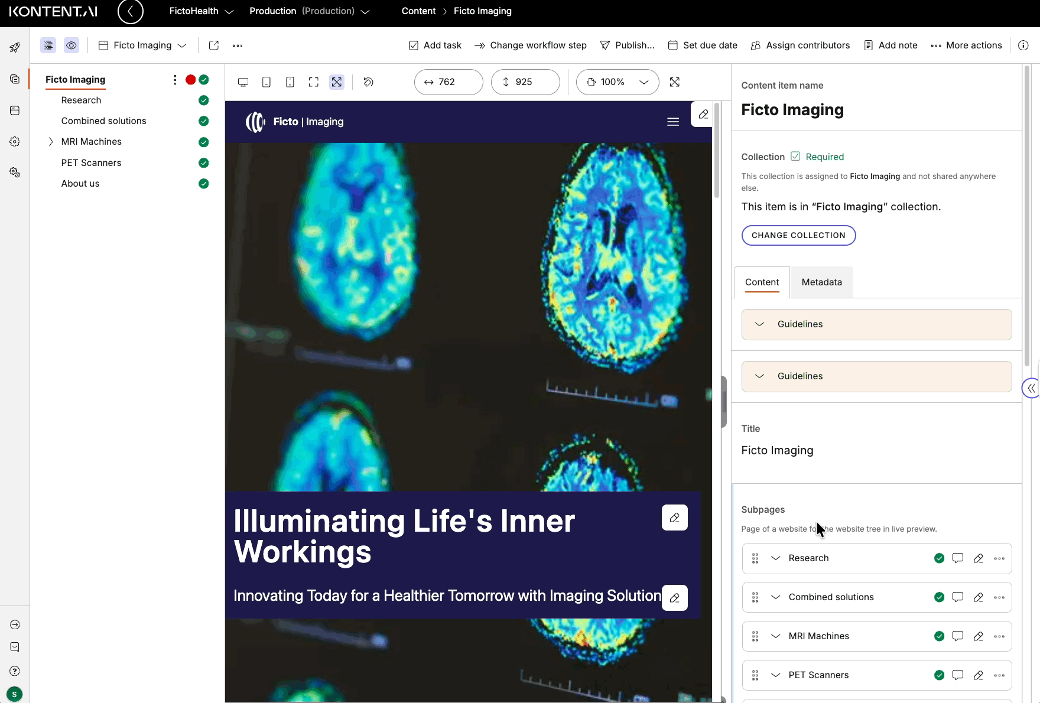Select the tablet preview device icon
This screenshot has height=703, width=1040.
coord(266,82)
